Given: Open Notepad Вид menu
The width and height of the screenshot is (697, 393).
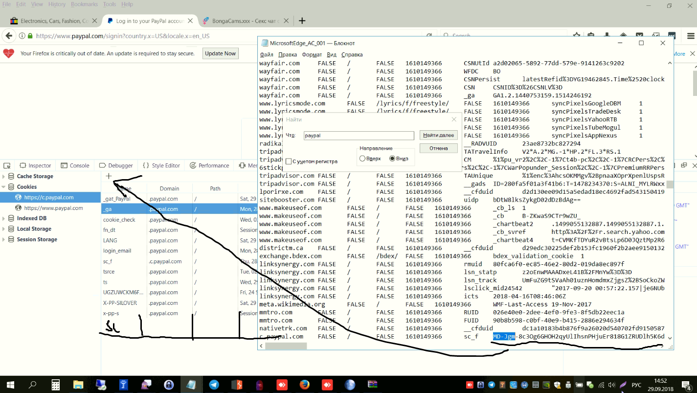Looking at the screenshot, I should (332, 55).
